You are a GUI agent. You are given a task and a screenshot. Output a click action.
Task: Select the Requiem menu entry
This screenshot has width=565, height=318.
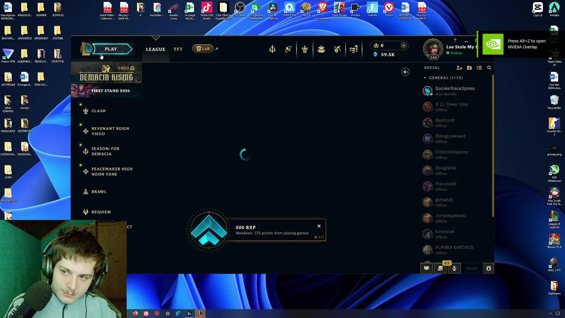coord(101,212)
